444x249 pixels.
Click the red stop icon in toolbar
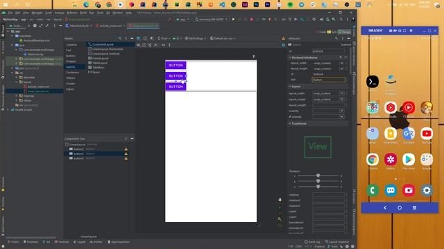[x=251, y=19]
